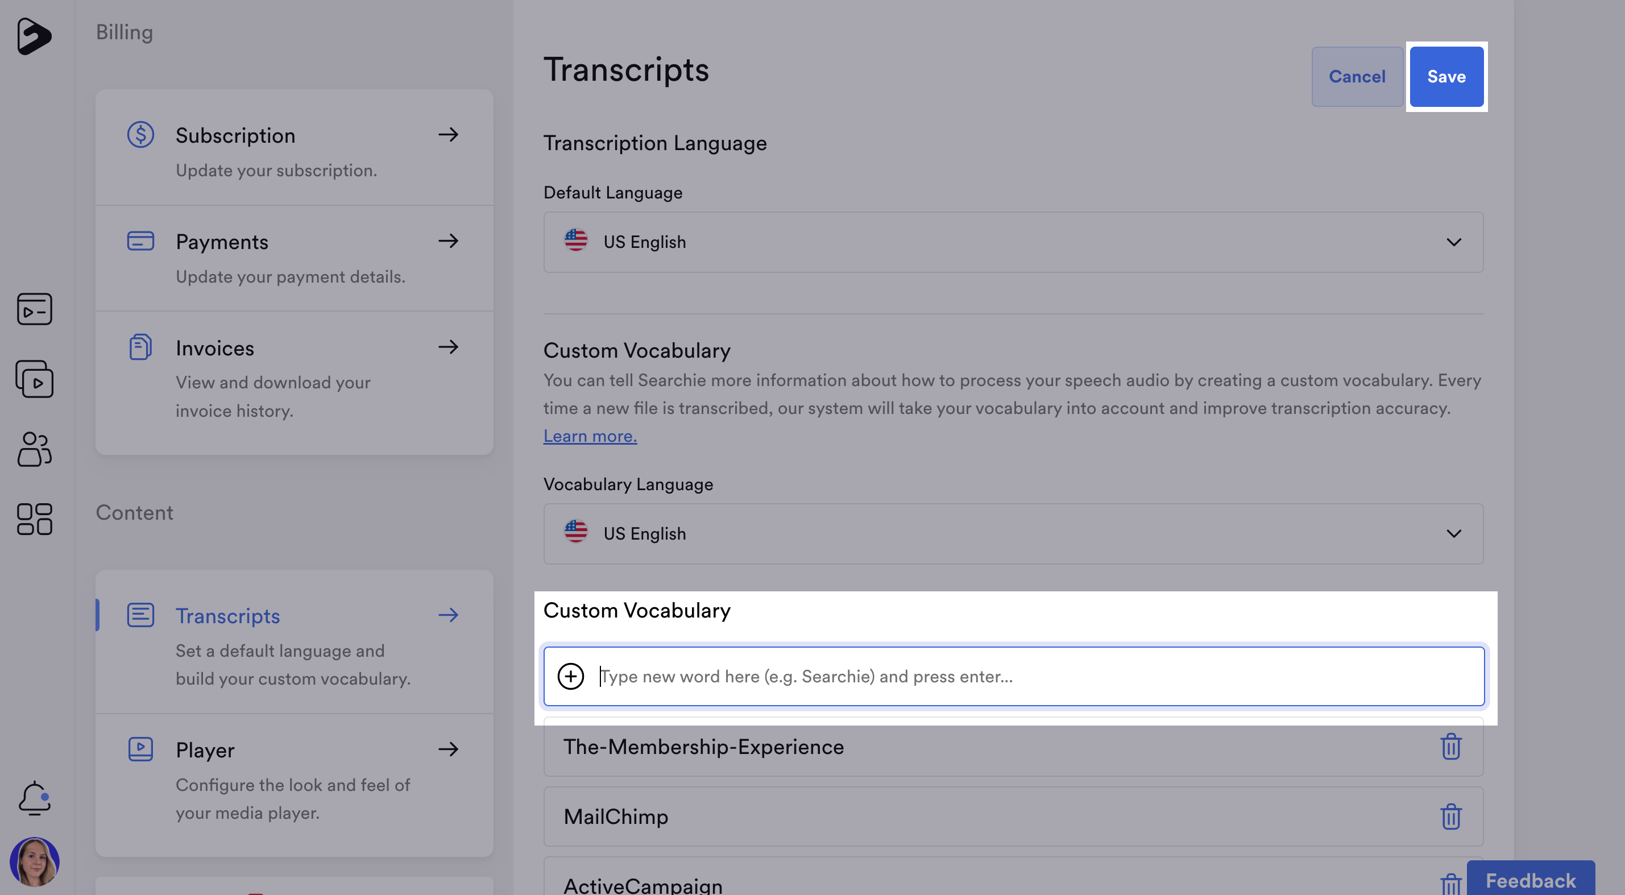
Task: Click the Player screen icon
Action: [140, 749]
